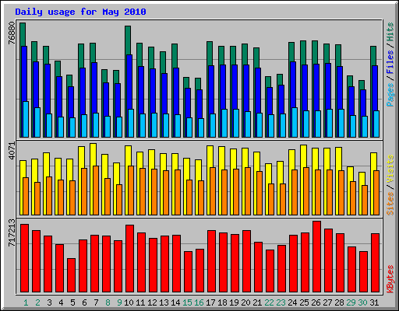Click day label 13 on the x-axis
399x311 pixels.
(164, 302)
